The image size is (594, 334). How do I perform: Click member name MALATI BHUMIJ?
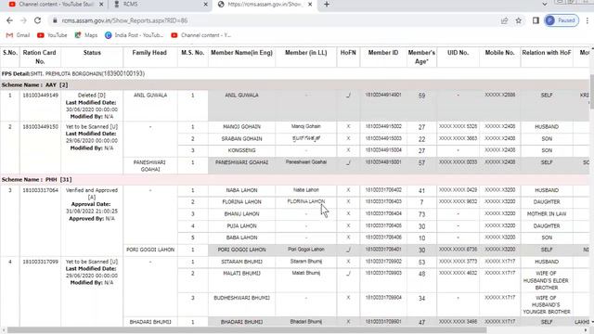[x=241, y=274]
